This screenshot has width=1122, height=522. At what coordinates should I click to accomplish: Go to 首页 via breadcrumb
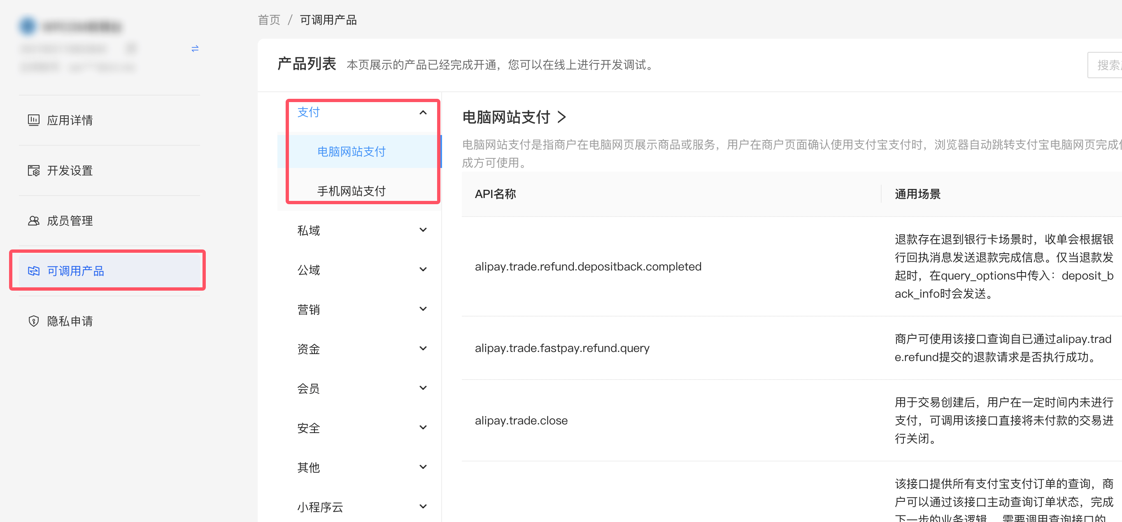pos(269,20)
